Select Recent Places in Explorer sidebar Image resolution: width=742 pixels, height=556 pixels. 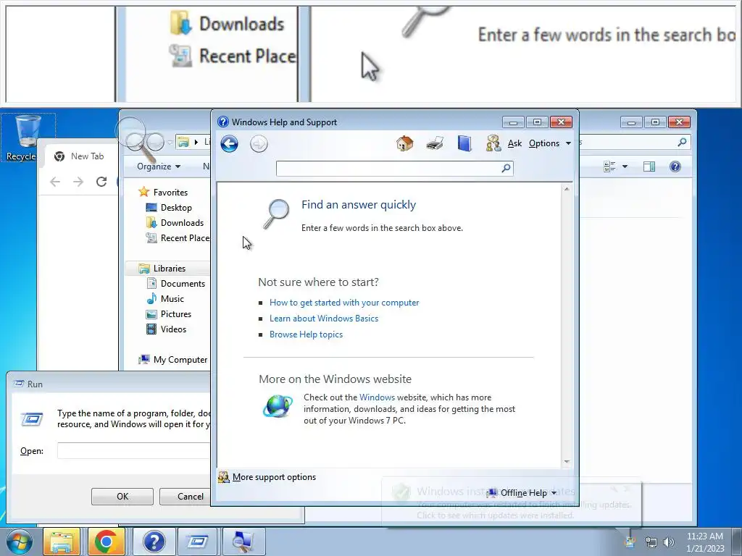[185, 237]
